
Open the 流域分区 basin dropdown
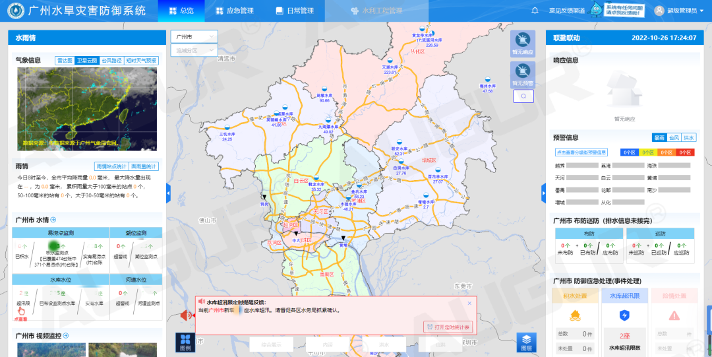[x=194, y=50]
